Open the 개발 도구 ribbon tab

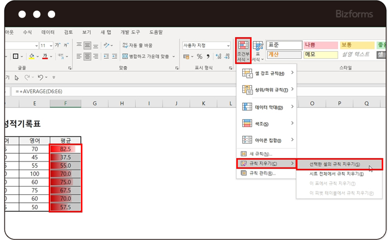[130, 32]
